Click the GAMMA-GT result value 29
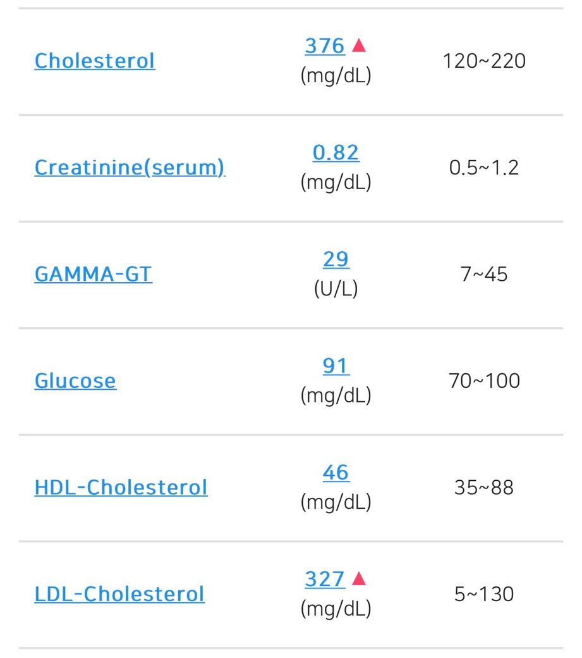 [x=336, y=259]
